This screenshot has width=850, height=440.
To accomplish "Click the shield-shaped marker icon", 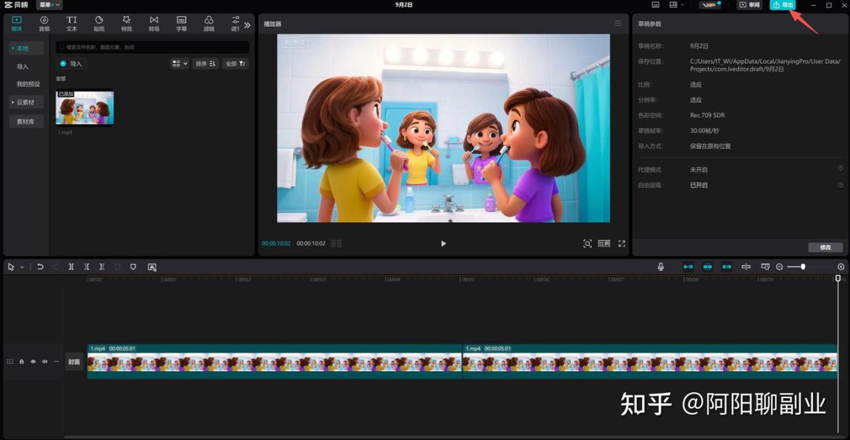I will pyautogui.click(x=133, y=267).
